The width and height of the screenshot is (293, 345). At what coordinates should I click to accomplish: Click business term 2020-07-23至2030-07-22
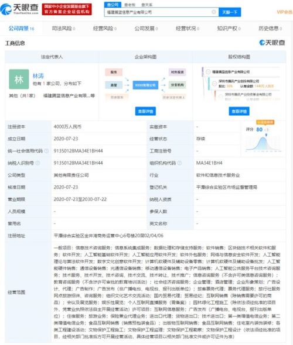(x=80, y=199)
